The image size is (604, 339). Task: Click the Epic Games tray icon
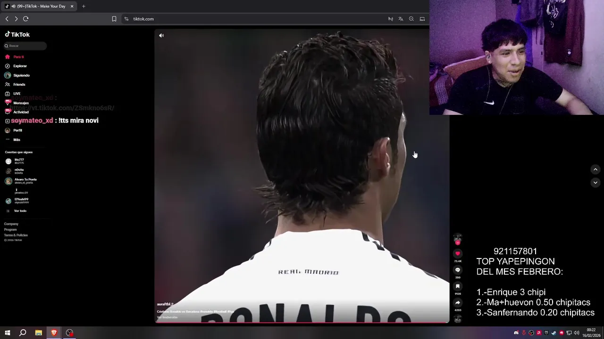click(x=546, y=333)
